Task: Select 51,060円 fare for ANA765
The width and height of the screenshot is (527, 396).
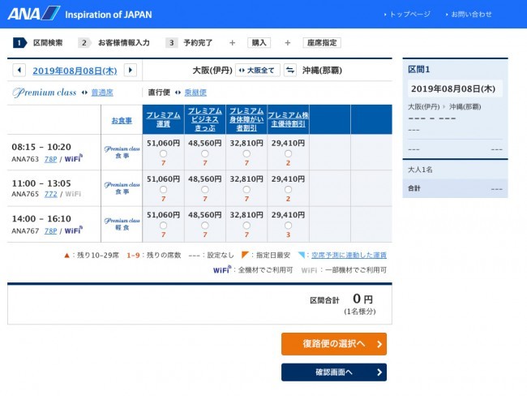Action: (x=163, y=190)
